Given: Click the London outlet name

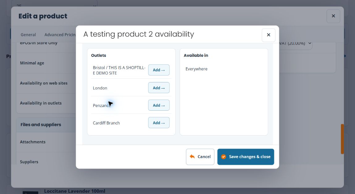Looking at the screenshot, I should coord(100,88).
